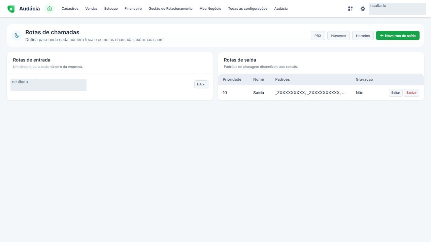
Task: Go to the home icon
Action: [x=49, y=9]
